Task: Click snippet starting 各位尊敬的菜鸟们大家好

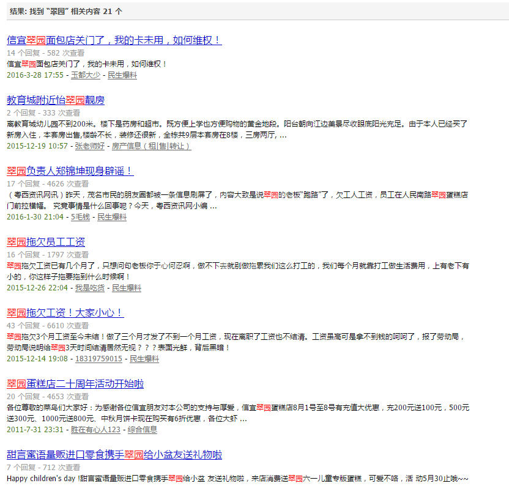Action: 238,413
